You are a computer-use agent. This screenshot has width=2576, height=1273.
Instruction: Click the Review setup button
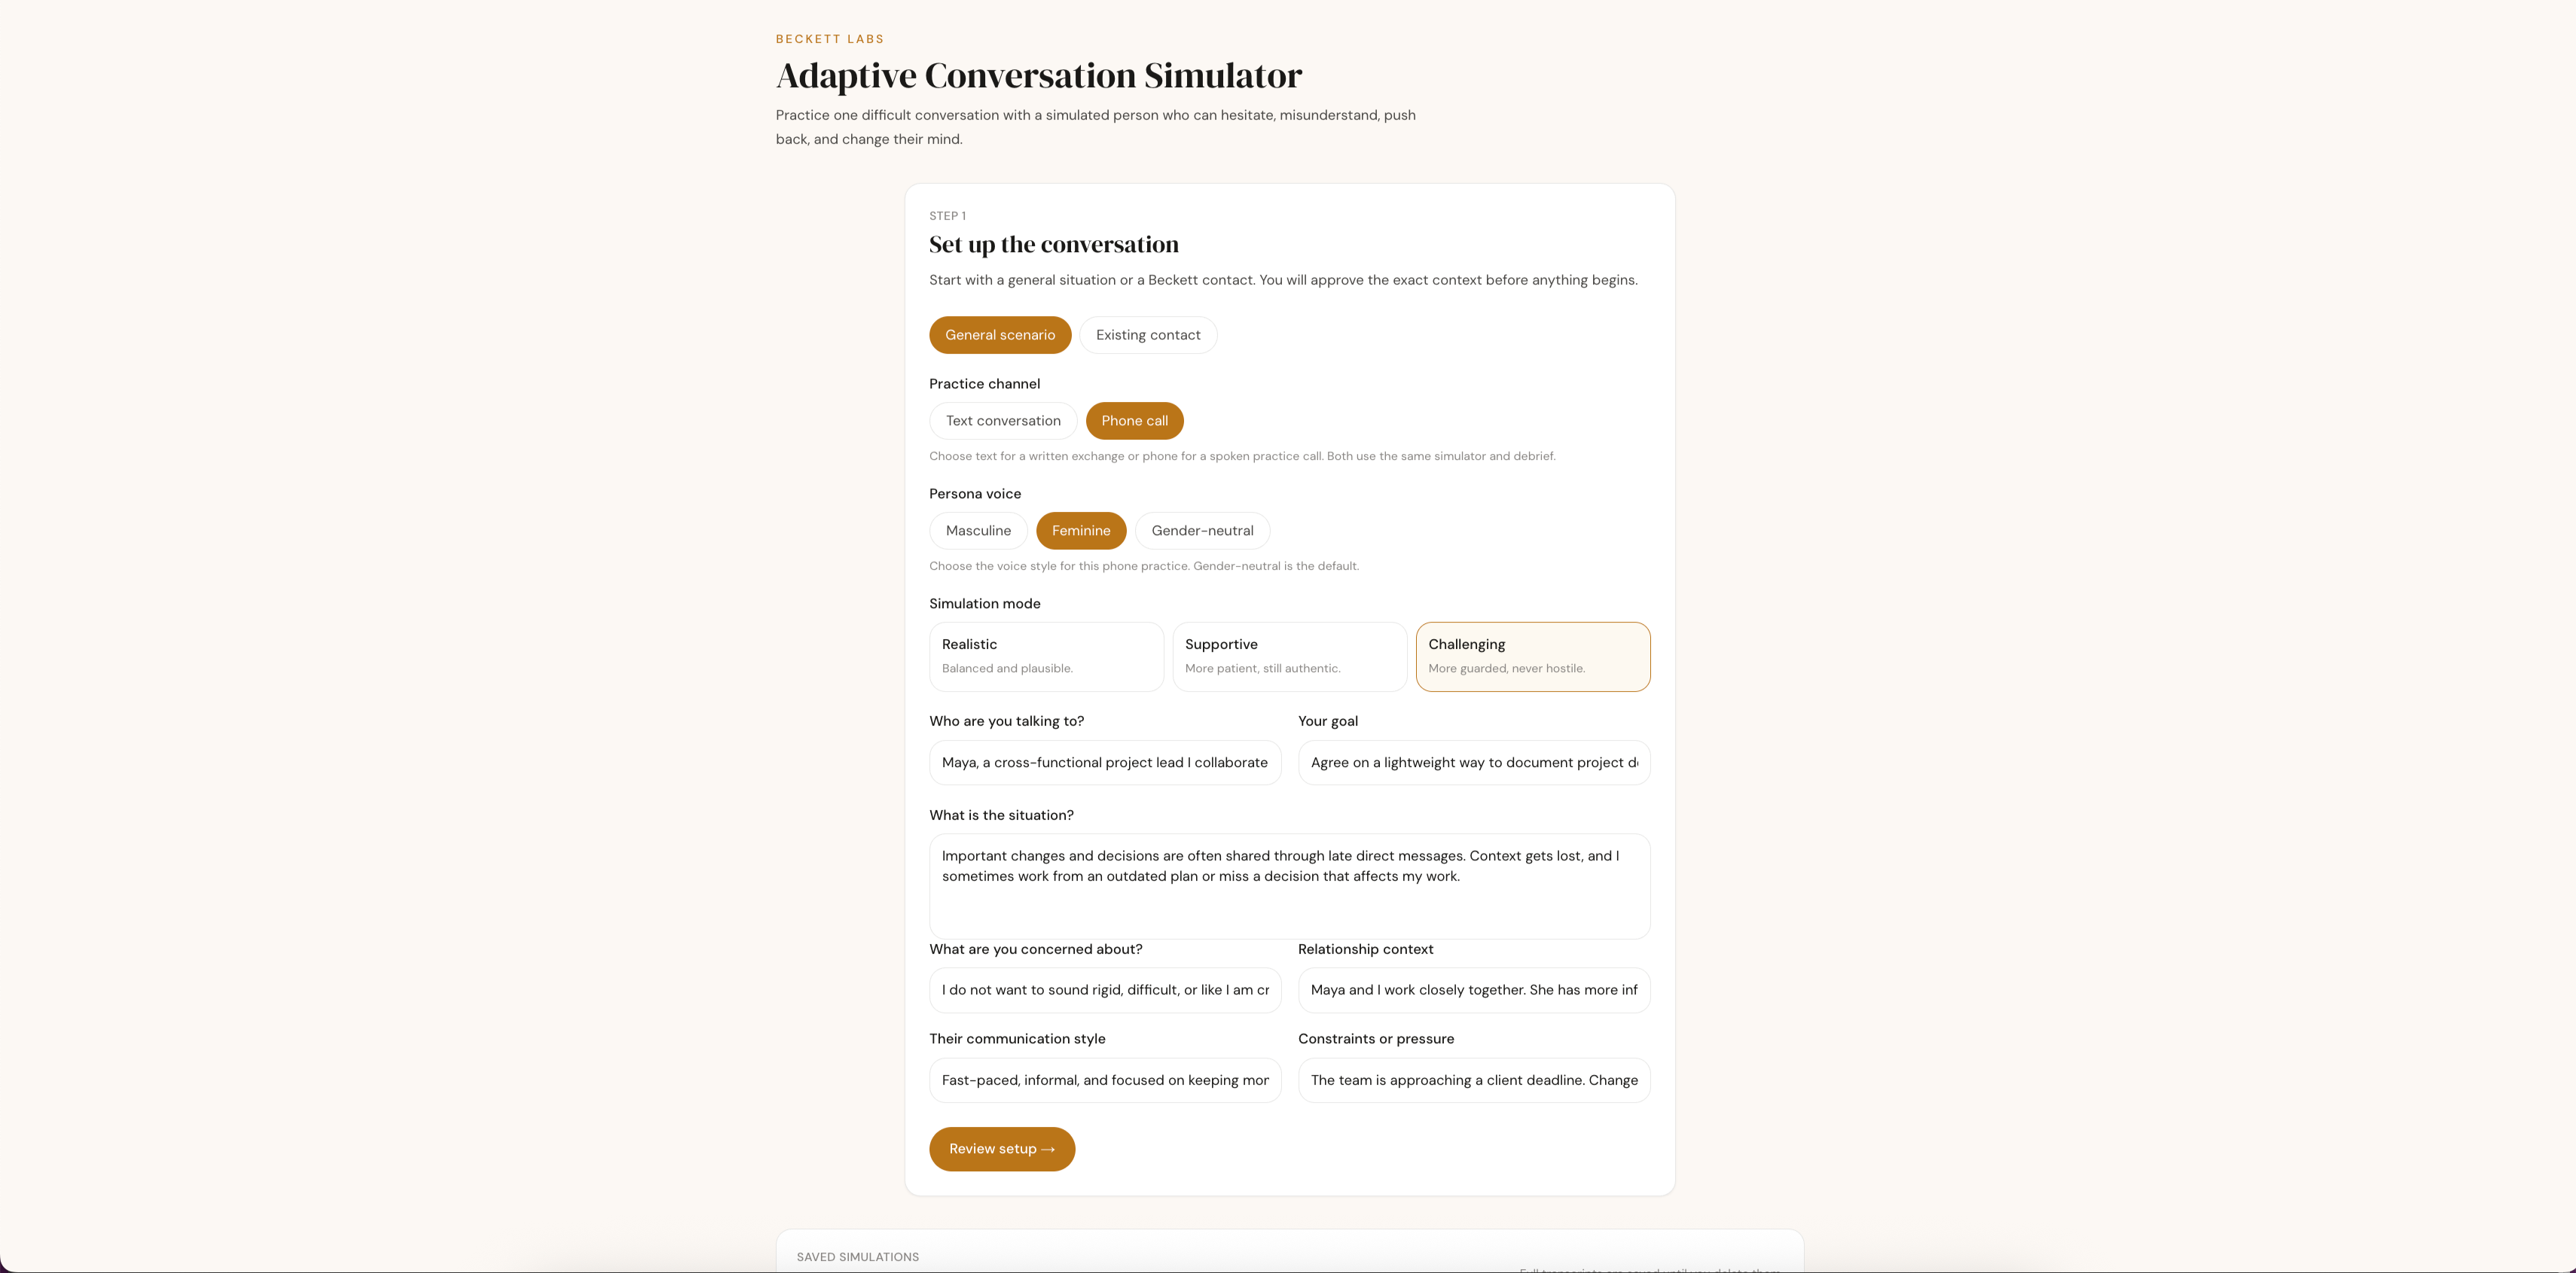point(1002,1149)
